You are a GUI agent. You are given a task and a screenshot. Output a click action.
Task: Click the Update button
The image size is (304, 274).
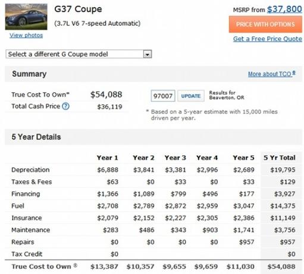point(191,96)
